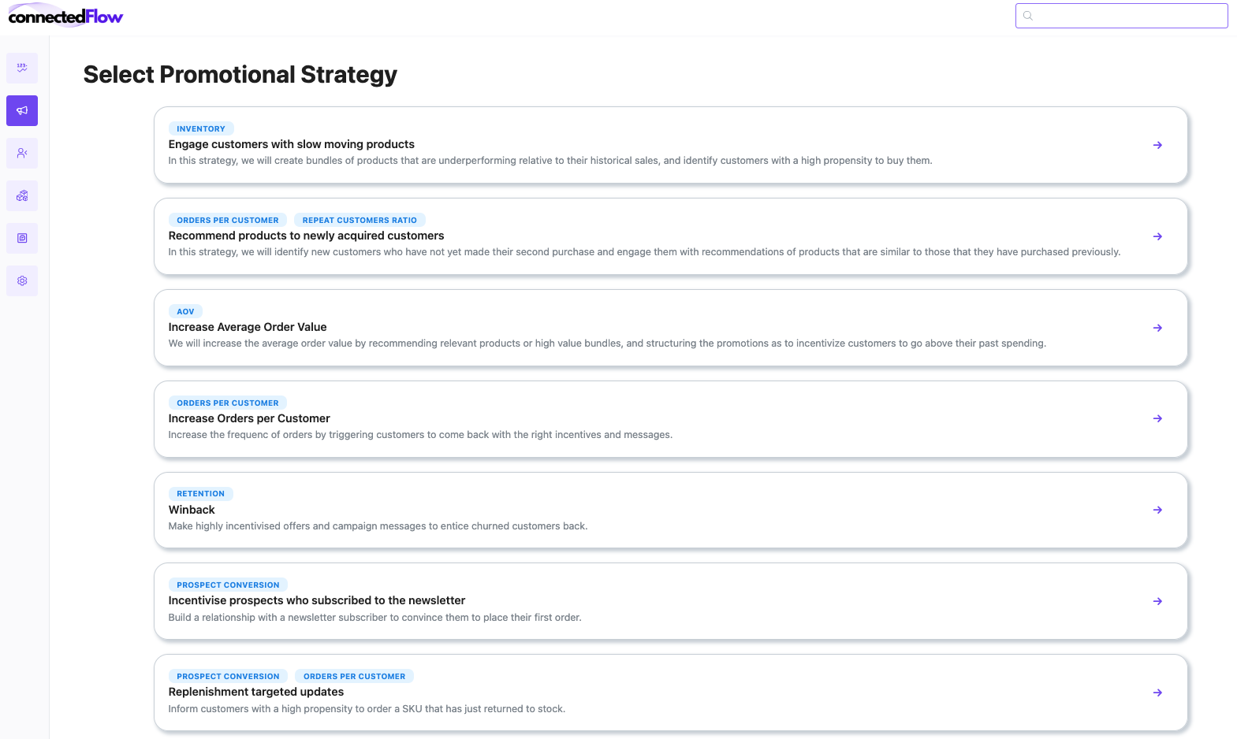Select the Replenishment targeted updates title
The width and height of the screenshot is (1237, 739).
tap(256, 692)
